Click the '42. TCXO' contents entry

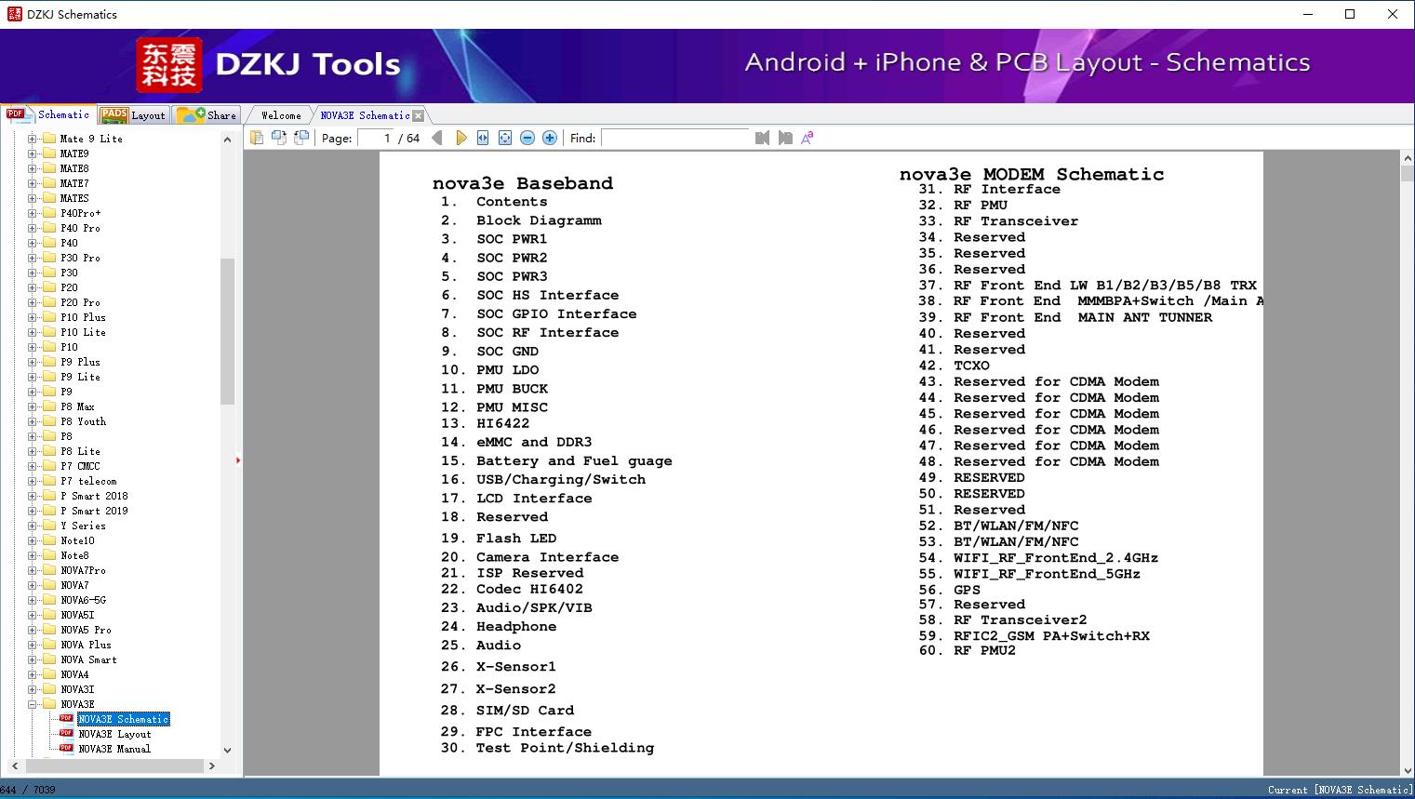954,366
